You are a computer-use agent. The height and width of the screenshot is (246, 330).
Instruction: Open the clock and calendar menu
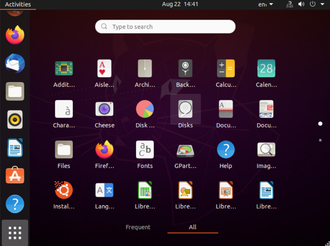coord(180,4)
